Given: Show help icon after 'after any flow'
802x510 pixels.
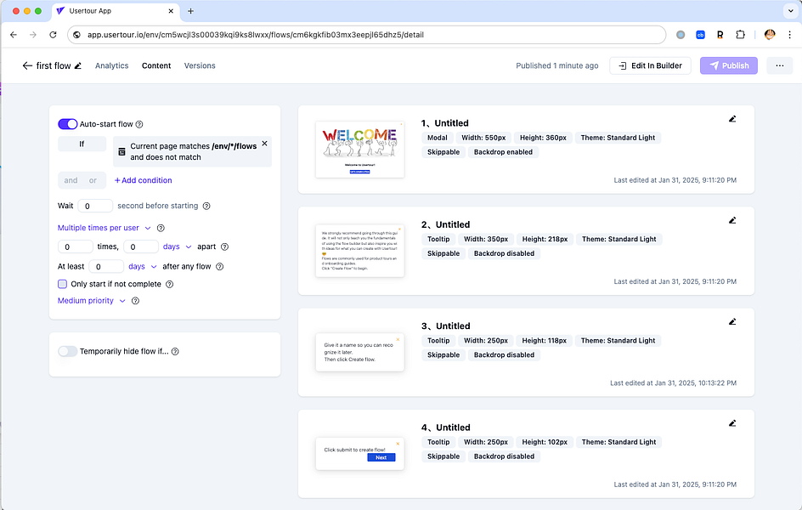Looking at the screenshot, I should tap(219, 267).
